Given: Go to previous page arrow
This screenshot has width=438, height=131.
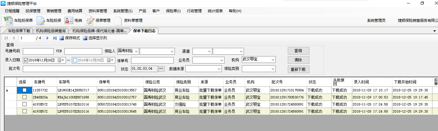Looking at the screenshot, I should coord(14,38).
